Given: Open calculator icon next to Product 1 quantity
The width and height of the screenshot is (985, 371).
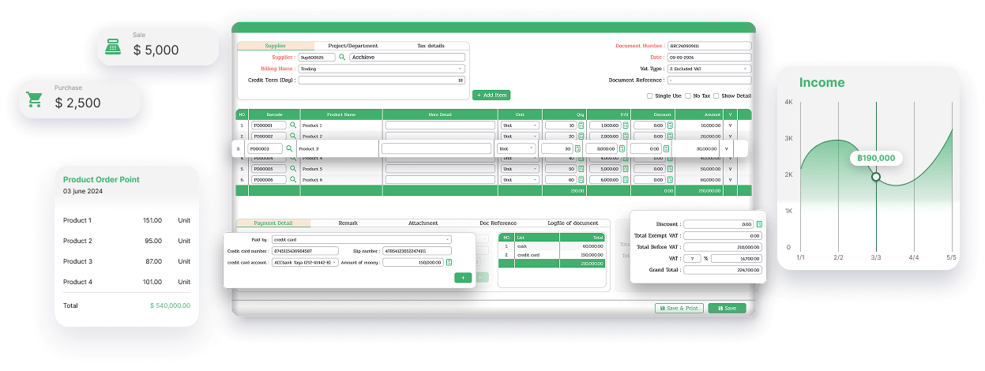Looking at the screenshot, I should click(x=581, y=126).
